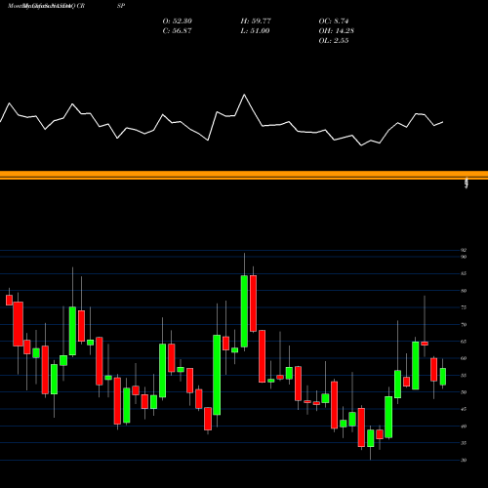The width and height of the screenshot is (488, 488).
Task: Click the price axis label '50'
Action: [x=464, y=392]
